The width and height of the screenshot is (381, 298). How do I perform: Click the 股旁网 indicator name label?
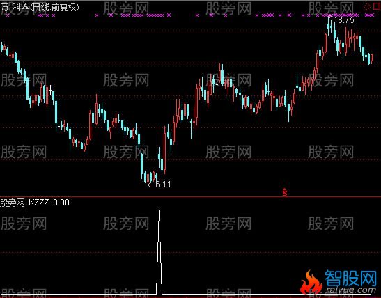click(x=13, y=203)
